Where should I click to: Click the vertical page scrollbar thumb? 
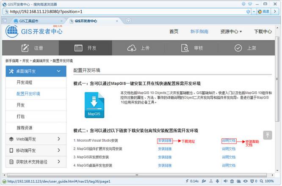(x=277, y=79)
